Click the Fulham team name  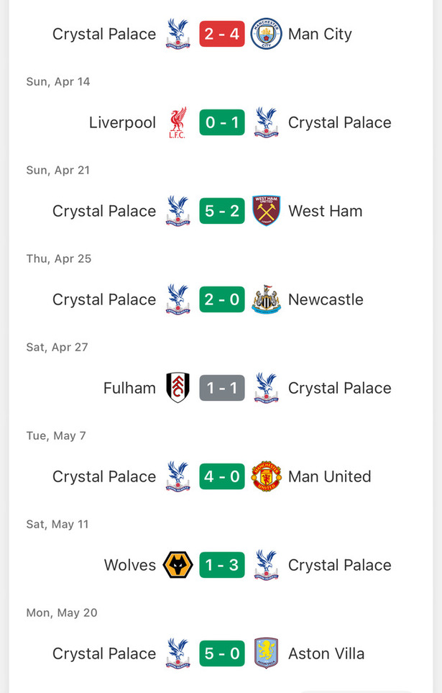(129, 388)
